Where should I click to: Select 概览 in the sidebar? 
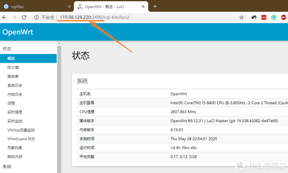[x=28, y=59]
